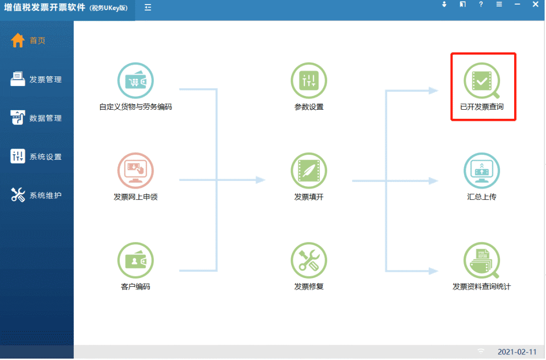Click the date 2021-02-11 in status bar
This screenshot has height=360, width=546.
[517, 352]
